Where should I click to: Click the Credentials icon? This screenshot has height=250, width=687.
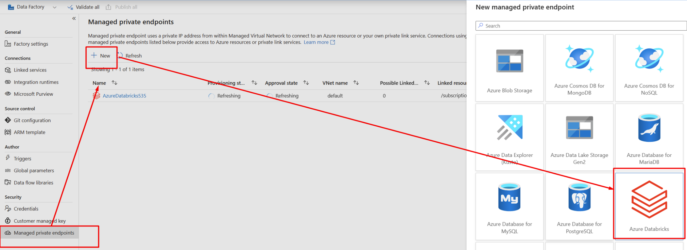point(8,209)
